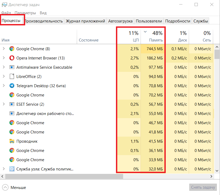Click the vertical scrollbar up arrow
This screenshot has width=220, height=195.
point(217,47)
